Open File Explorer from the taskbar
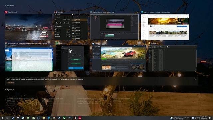Image resolution: width=213 pixels, height=120 pixels. pos(44,118)
